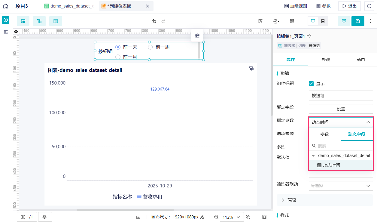Open the home icon

tap(6, 6)
